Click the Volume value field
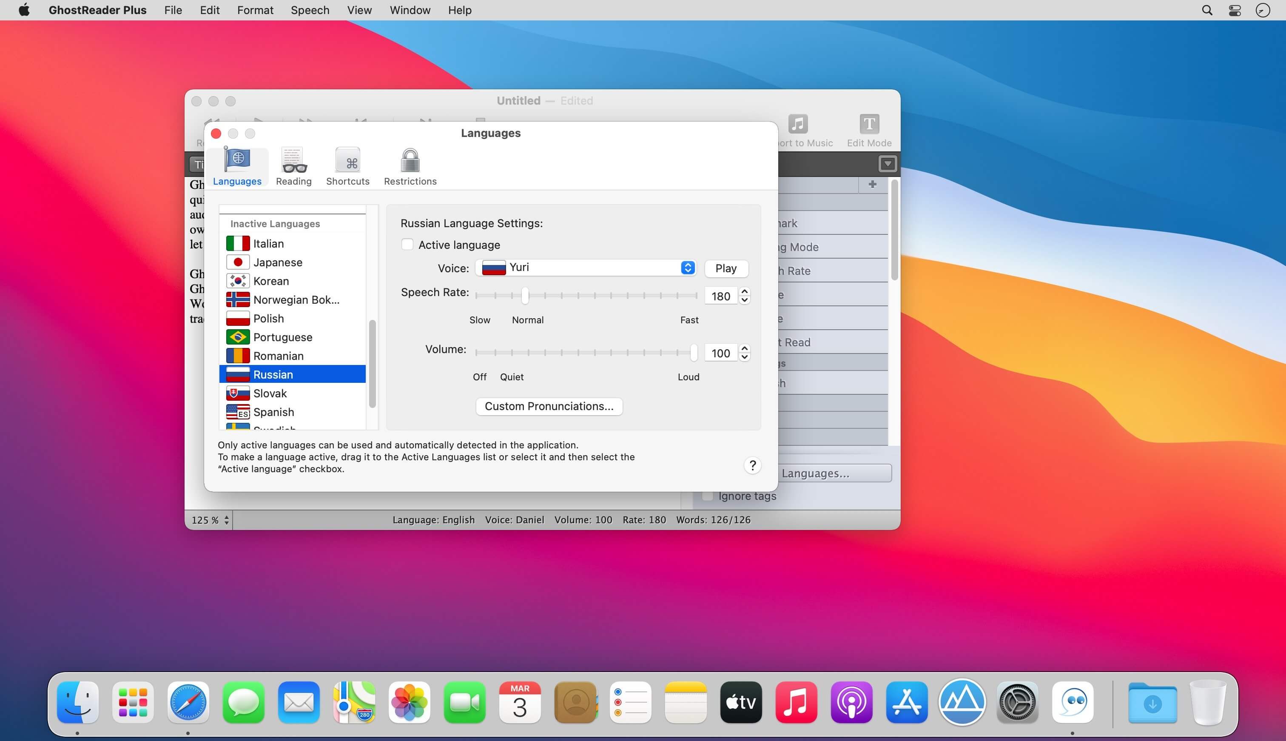Screen dimensions: 1286x741 click(x=721, y=353)
